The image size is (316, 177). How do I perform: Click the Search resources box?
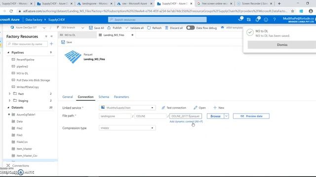[157, 20]
